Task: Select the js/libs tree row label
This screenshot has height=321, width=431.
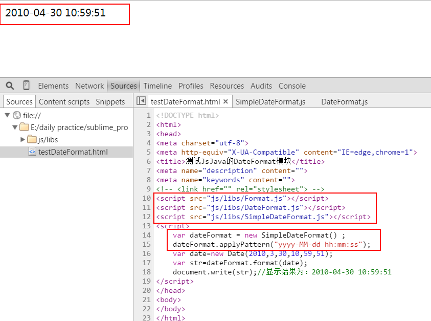Action: pos(48,140)
